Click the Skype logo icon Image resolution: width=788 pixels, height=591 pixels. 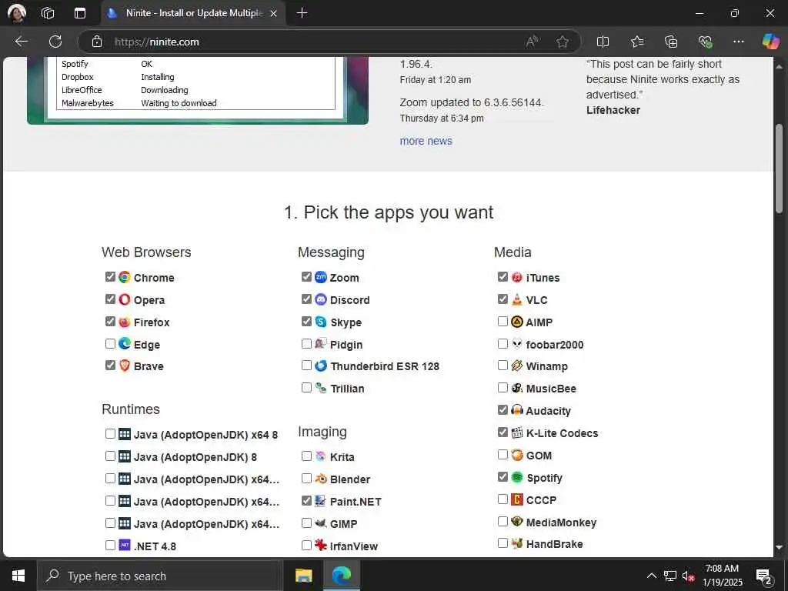pos(321,321)
